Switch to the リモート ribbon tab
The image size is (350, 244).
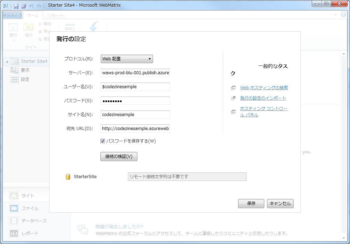[x=56, y=15]
